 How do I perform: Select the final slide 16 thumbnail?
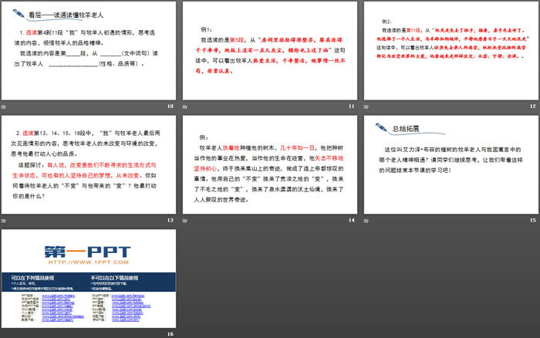pyautogui.click(x=88, y=278)
